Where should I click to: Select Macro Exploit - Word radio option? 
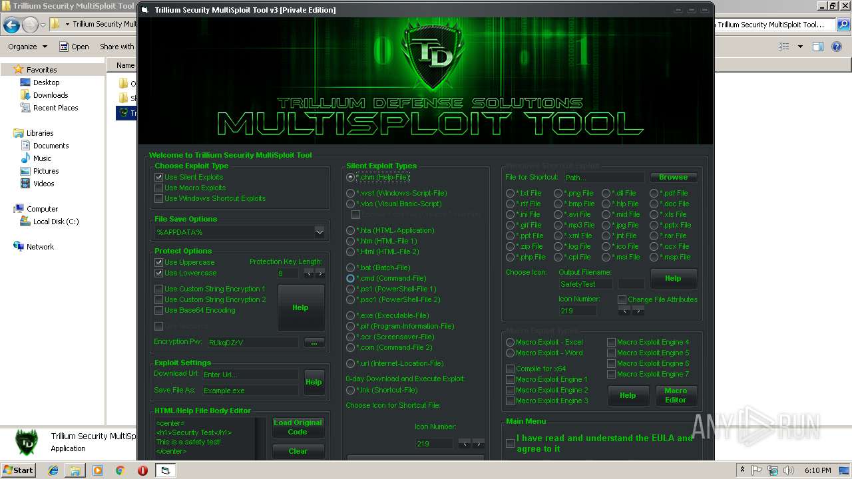point(510,353)
